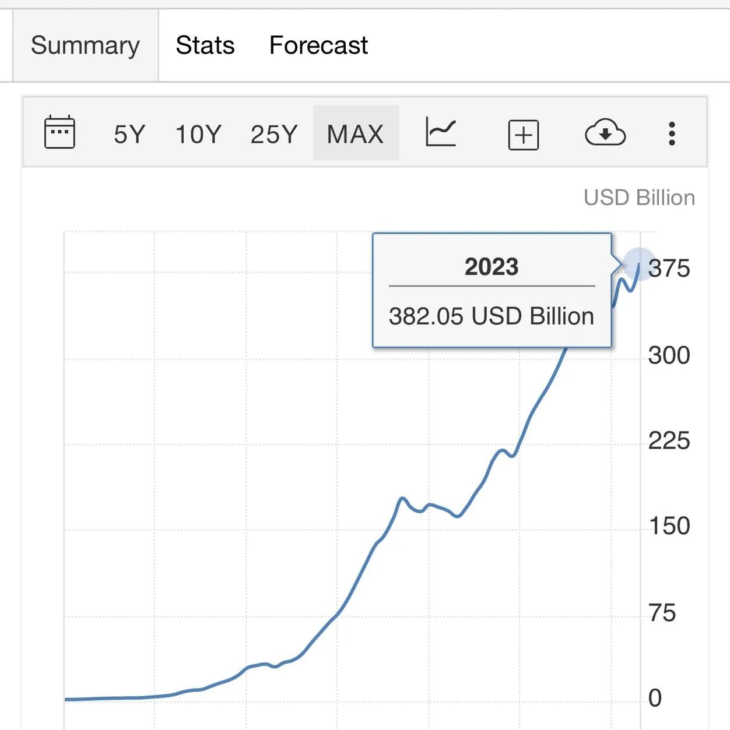
Task: Click the 382.05 USD Billion tooltip value
Action: (x=492, y=316)
